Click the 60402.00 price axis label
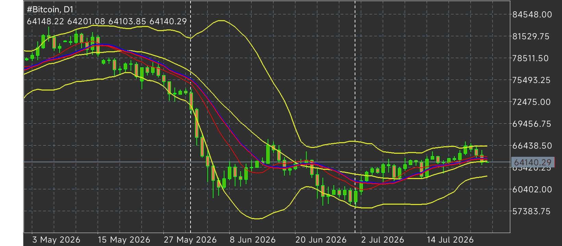The width and height of the screenshot is (562, 246). coord(532,189)
